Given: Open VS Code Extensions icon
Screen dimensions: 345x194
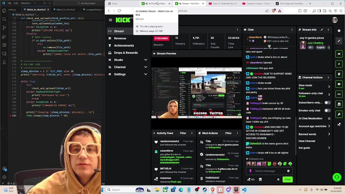Looking at the screenshot, I should click(4, 45).
